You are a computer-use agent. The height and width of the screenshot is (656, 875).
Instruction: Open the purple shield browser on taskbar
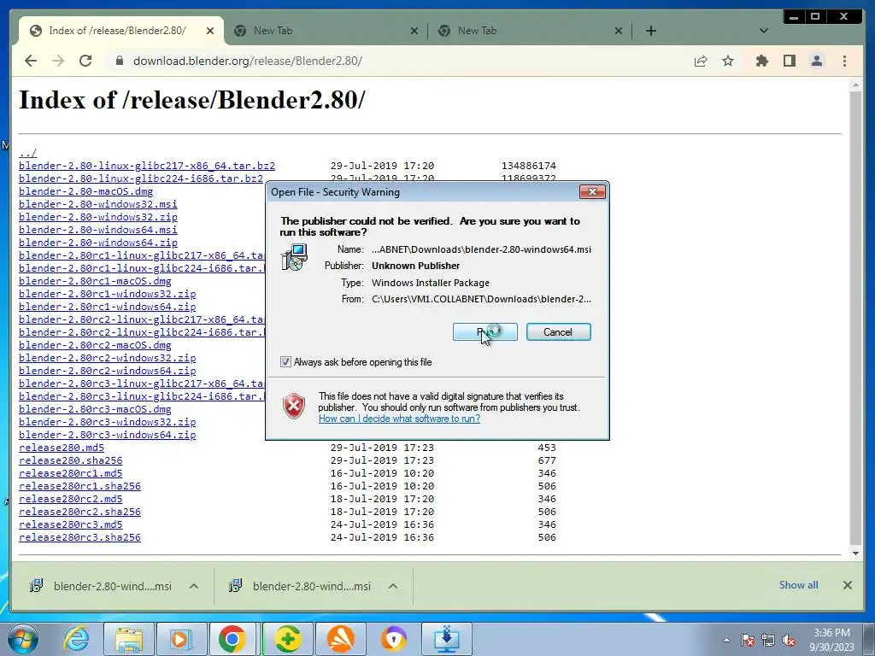(x=394, y=639)
